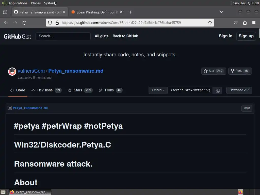This screenshot has height=195, width=260.
Task: View the Raw file
Action: [x=247, y=108]
